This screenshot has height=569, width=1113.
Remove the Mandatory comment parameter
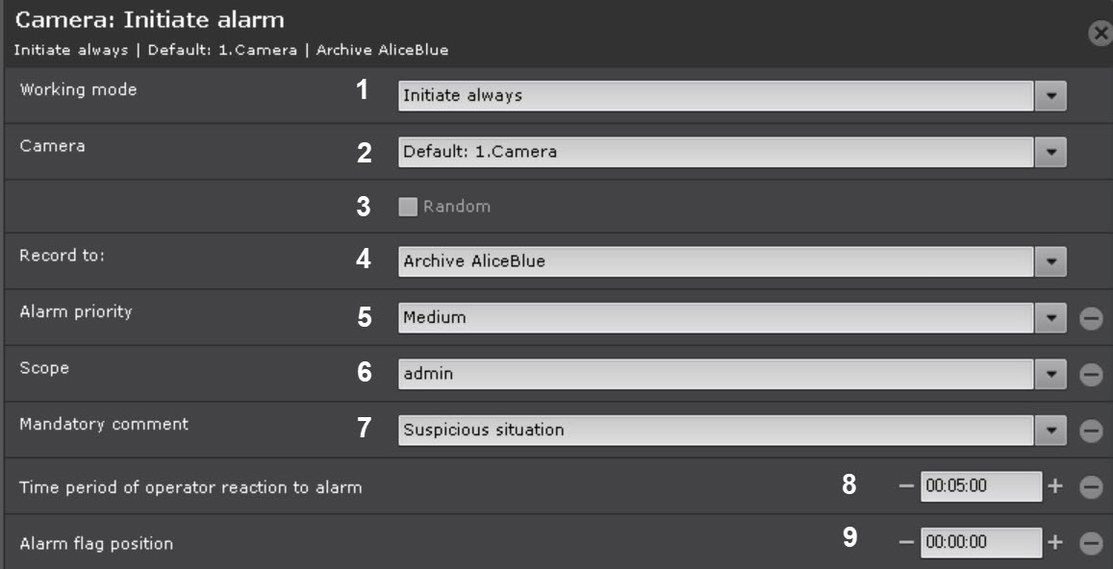point(1090,432)
